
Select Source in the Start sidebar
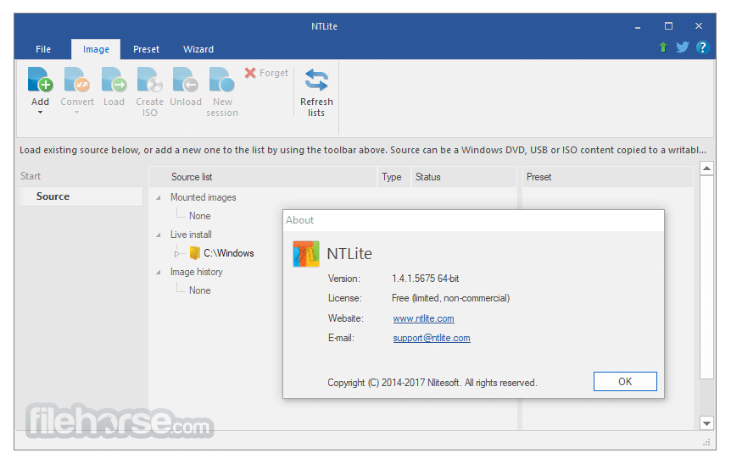point(80,196)
